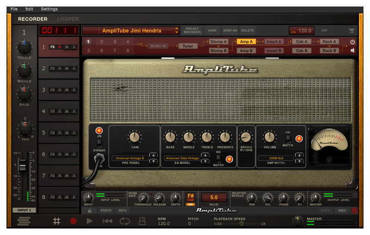Screen dimensions: 370x235
Task: Open PREFS panel
Action: [x=106, y=211]
